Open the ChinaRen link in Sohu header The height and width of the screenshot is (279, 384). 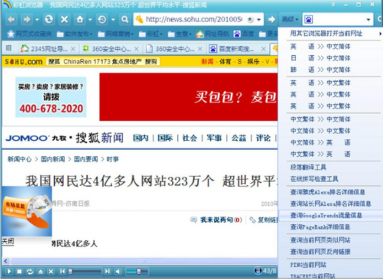77,61
